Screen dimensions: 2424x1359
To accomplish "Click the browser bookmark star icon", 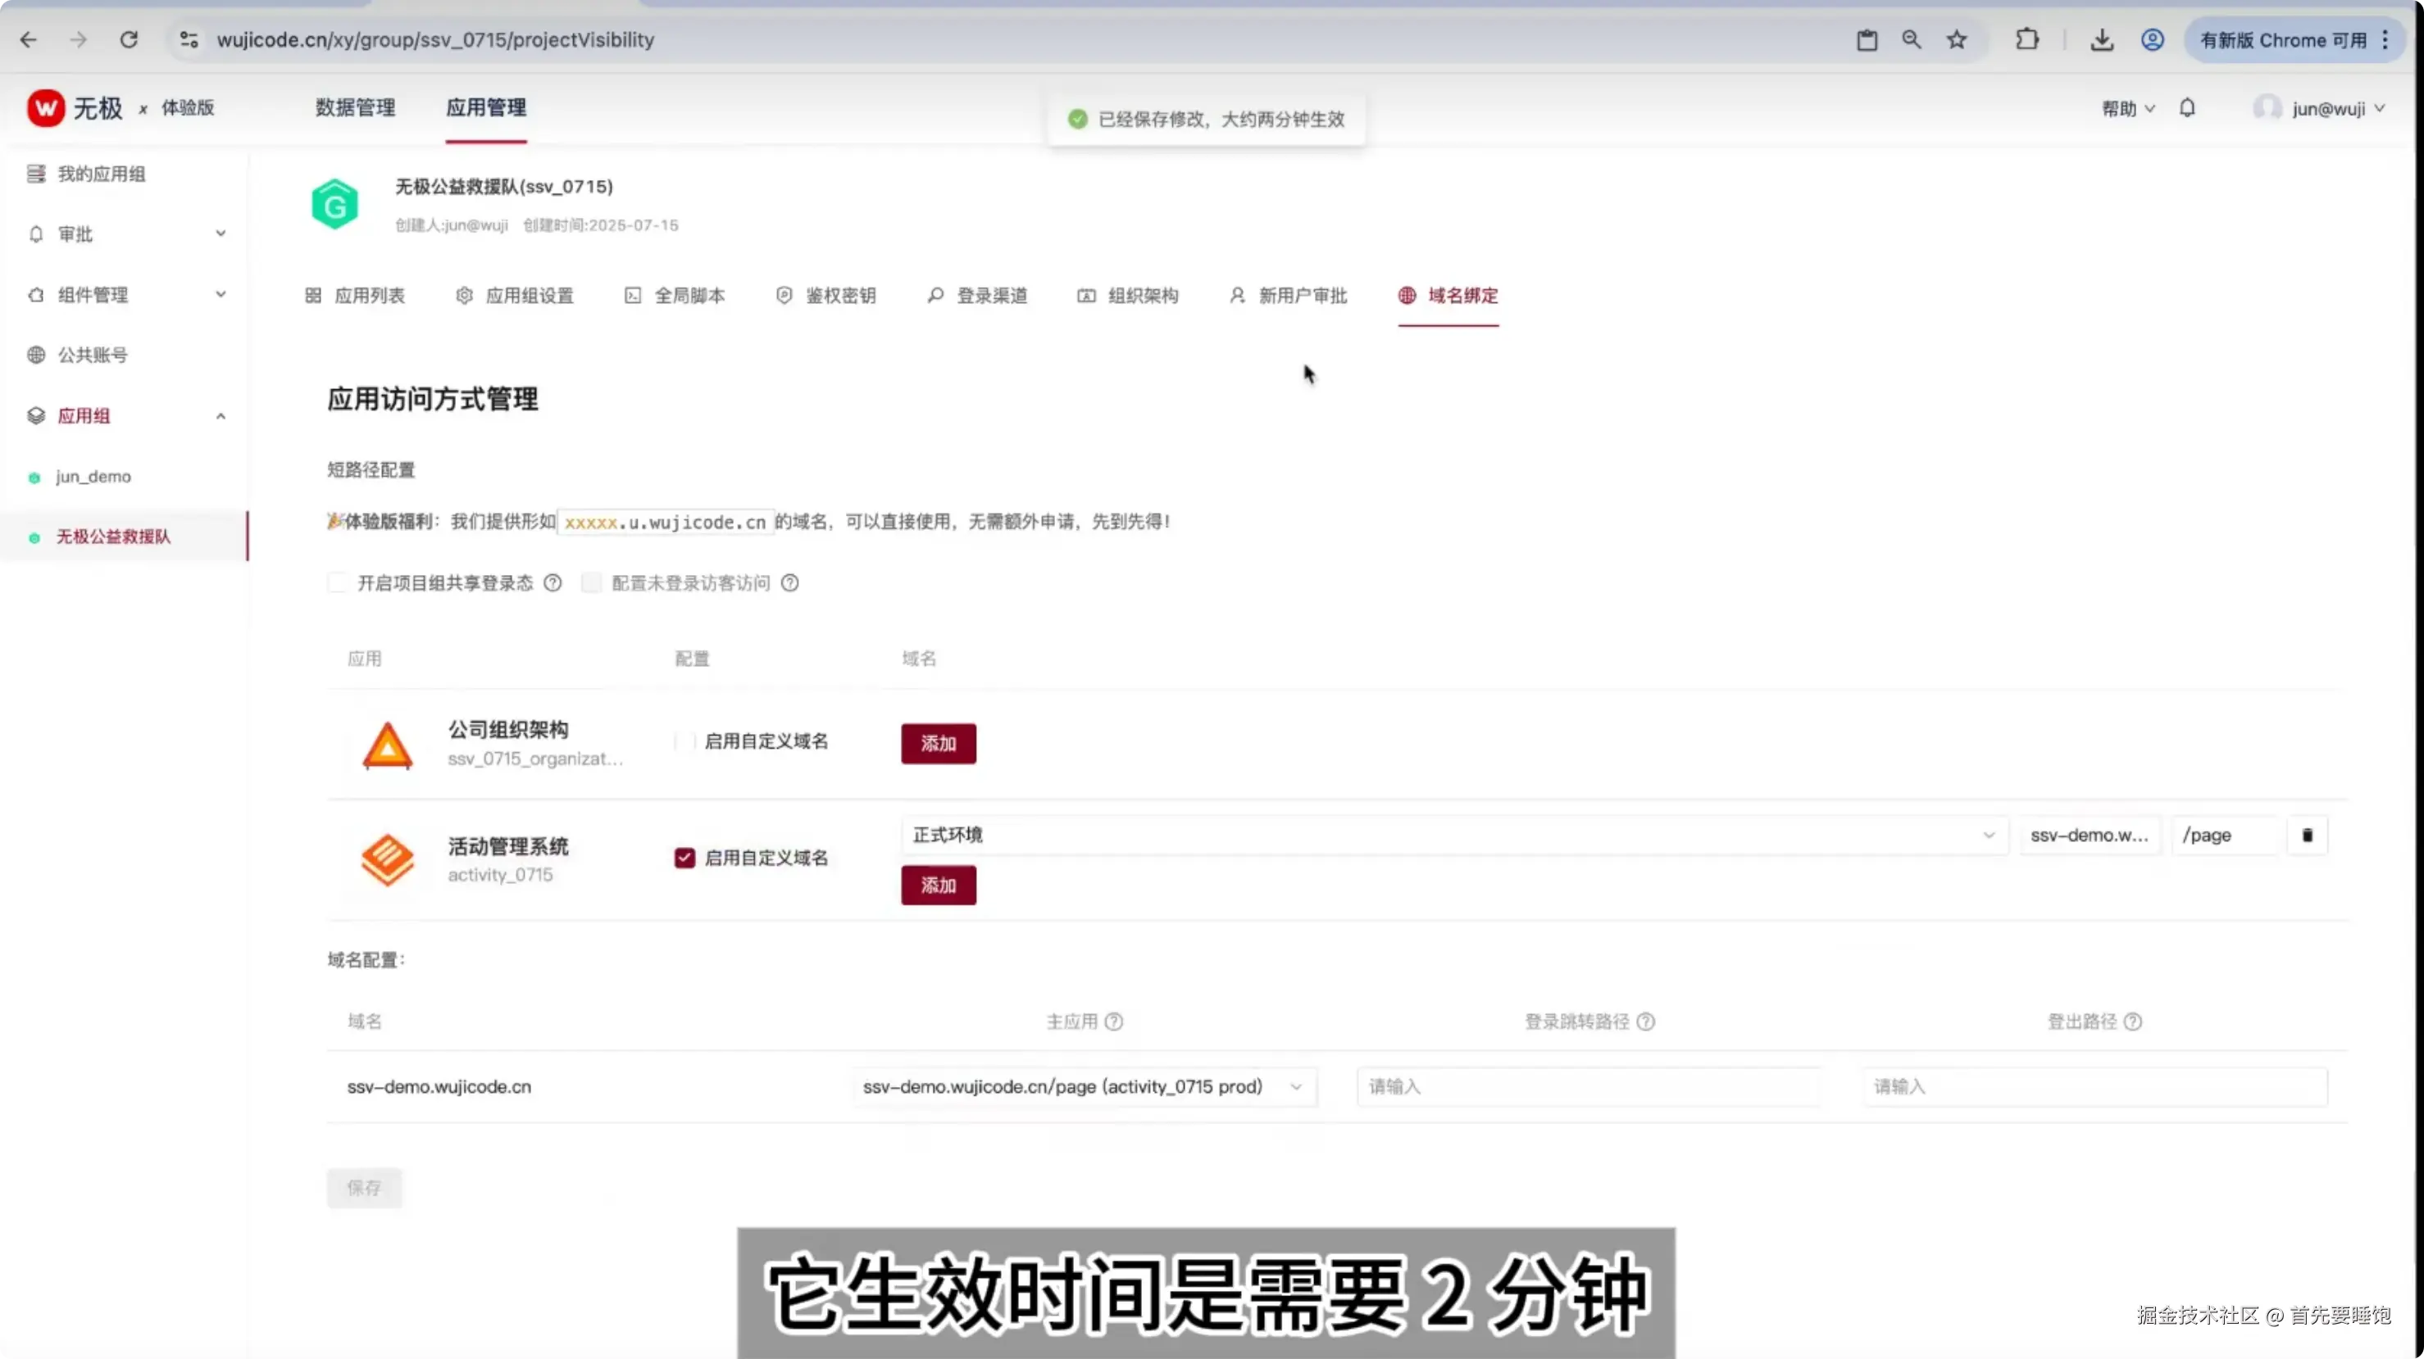I will [1956, 39].
